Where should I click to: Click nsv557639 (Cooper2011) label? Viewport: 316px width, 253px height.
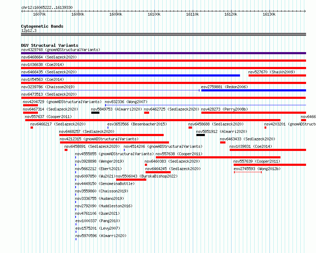(x=257, y=161)
